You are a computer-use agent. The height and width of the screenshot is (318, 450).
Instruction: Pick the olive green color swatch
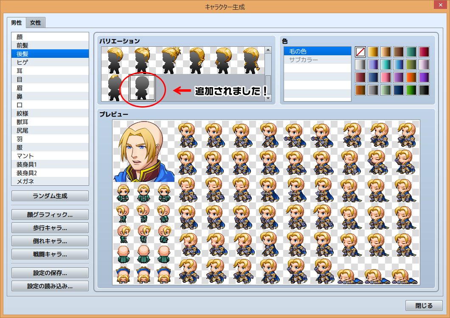(411, 65)
